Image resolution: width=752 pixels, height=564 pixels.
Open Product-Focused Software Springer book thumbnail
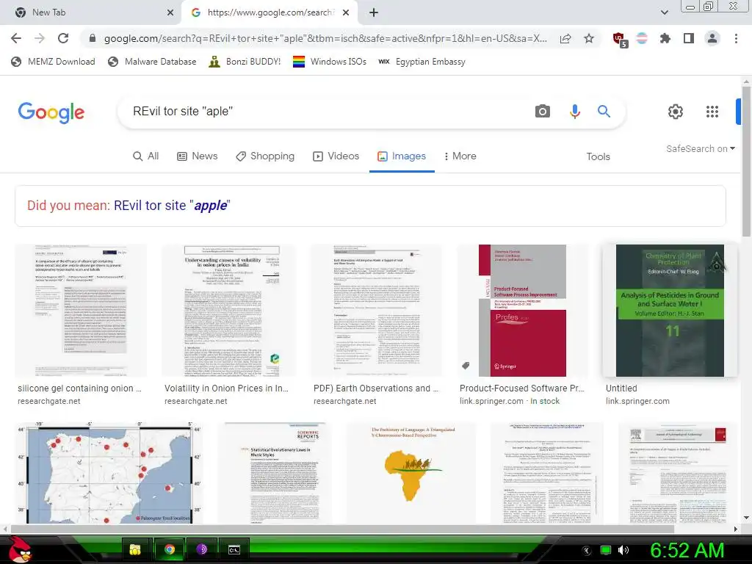coord(523,311)
